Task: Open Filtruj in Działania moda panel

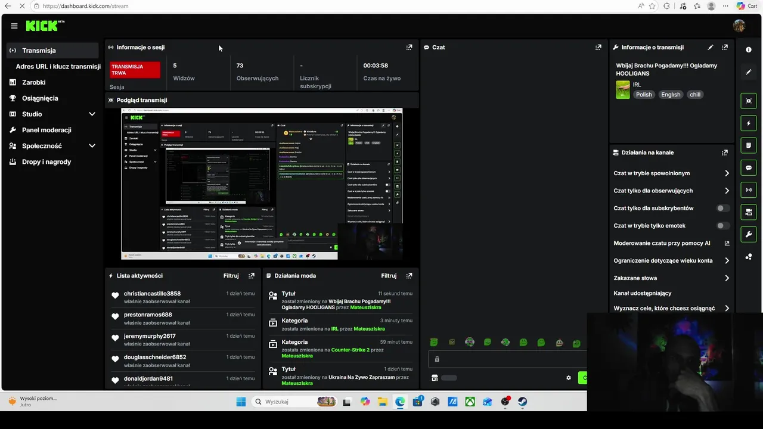Action: tap(389, 276)
